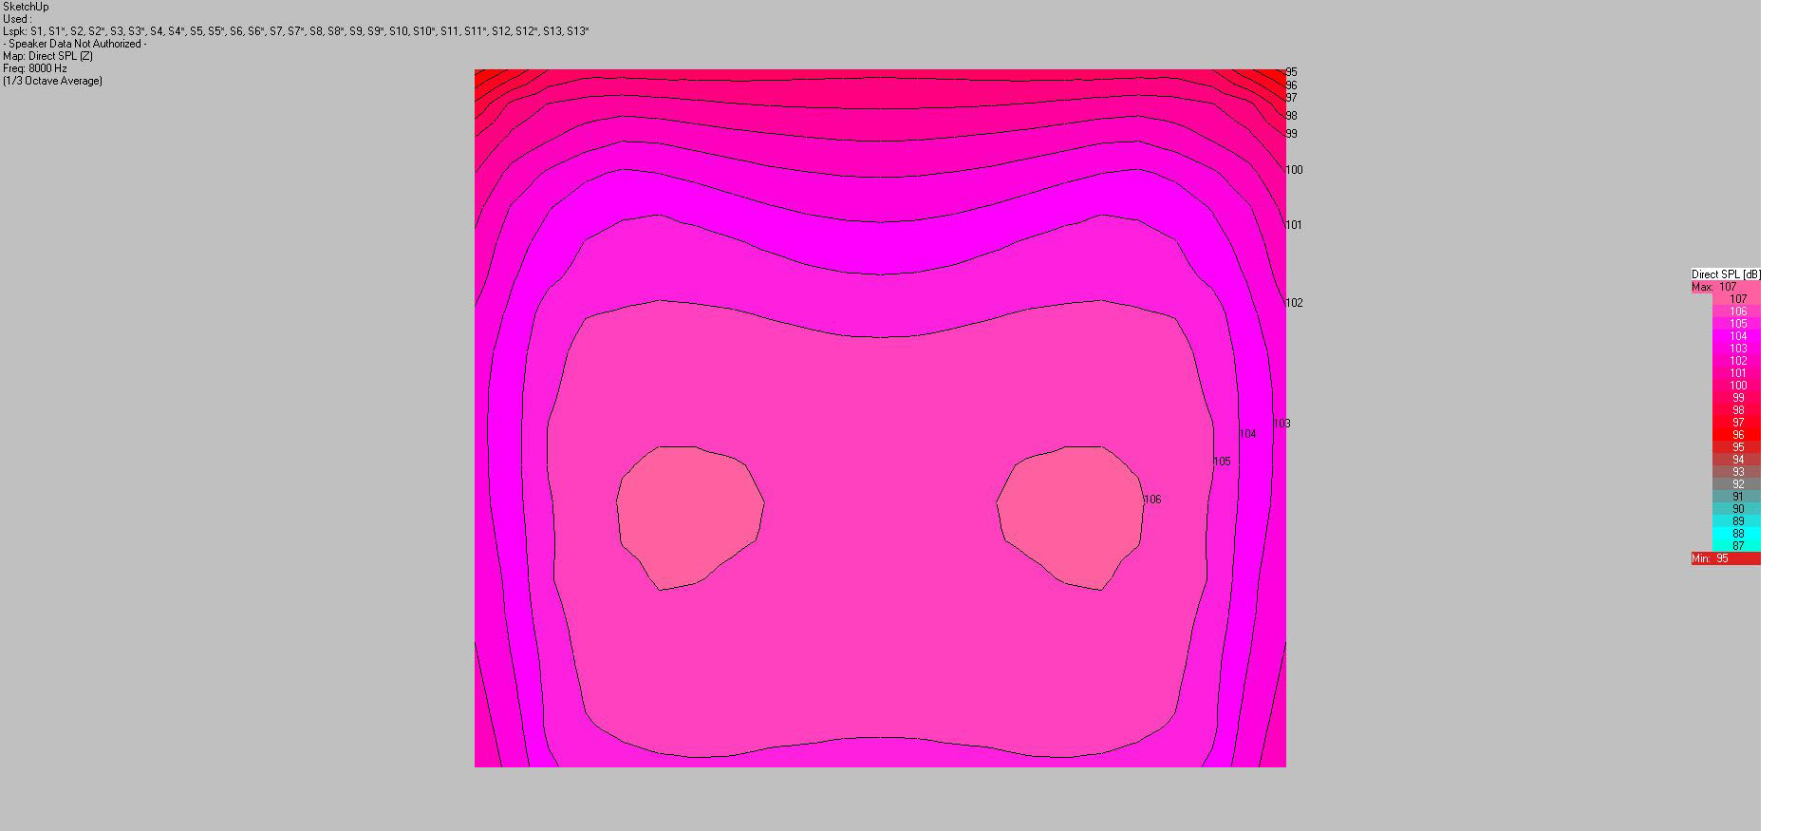Click the 100 dB legend color swatch
Screen dimensions: 1796x831
click(x=1737, y=385)
